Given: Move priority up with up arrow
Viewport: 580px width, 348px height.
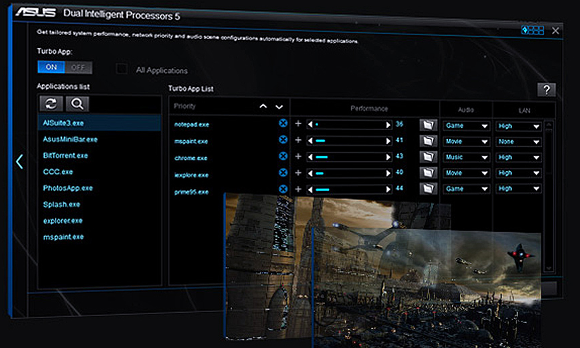Looking at the screenshot, I should (263, 107).
